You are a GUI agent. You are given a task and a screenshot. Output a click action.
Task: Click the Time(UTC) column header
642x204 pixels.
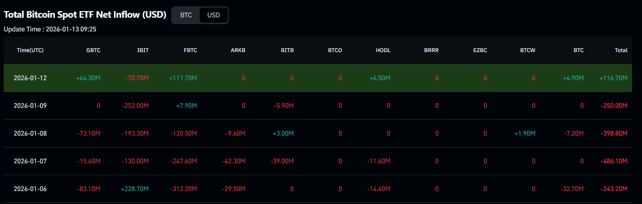pyautogui.click(x=30, y=50)
